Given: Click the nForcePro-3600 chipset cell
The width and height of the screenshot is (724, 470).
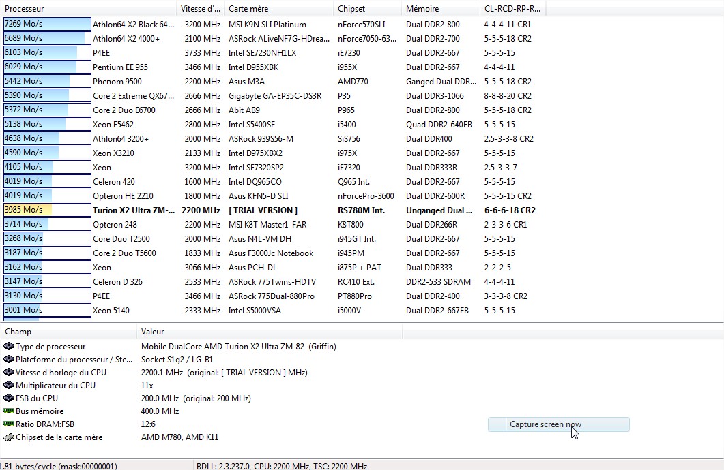Looking at the screenshot, I should tap(366, 196).
